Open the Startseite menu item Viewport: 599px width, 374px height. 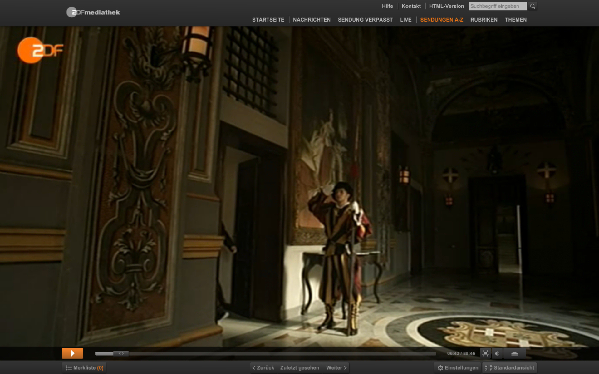[x=268, y=20]
